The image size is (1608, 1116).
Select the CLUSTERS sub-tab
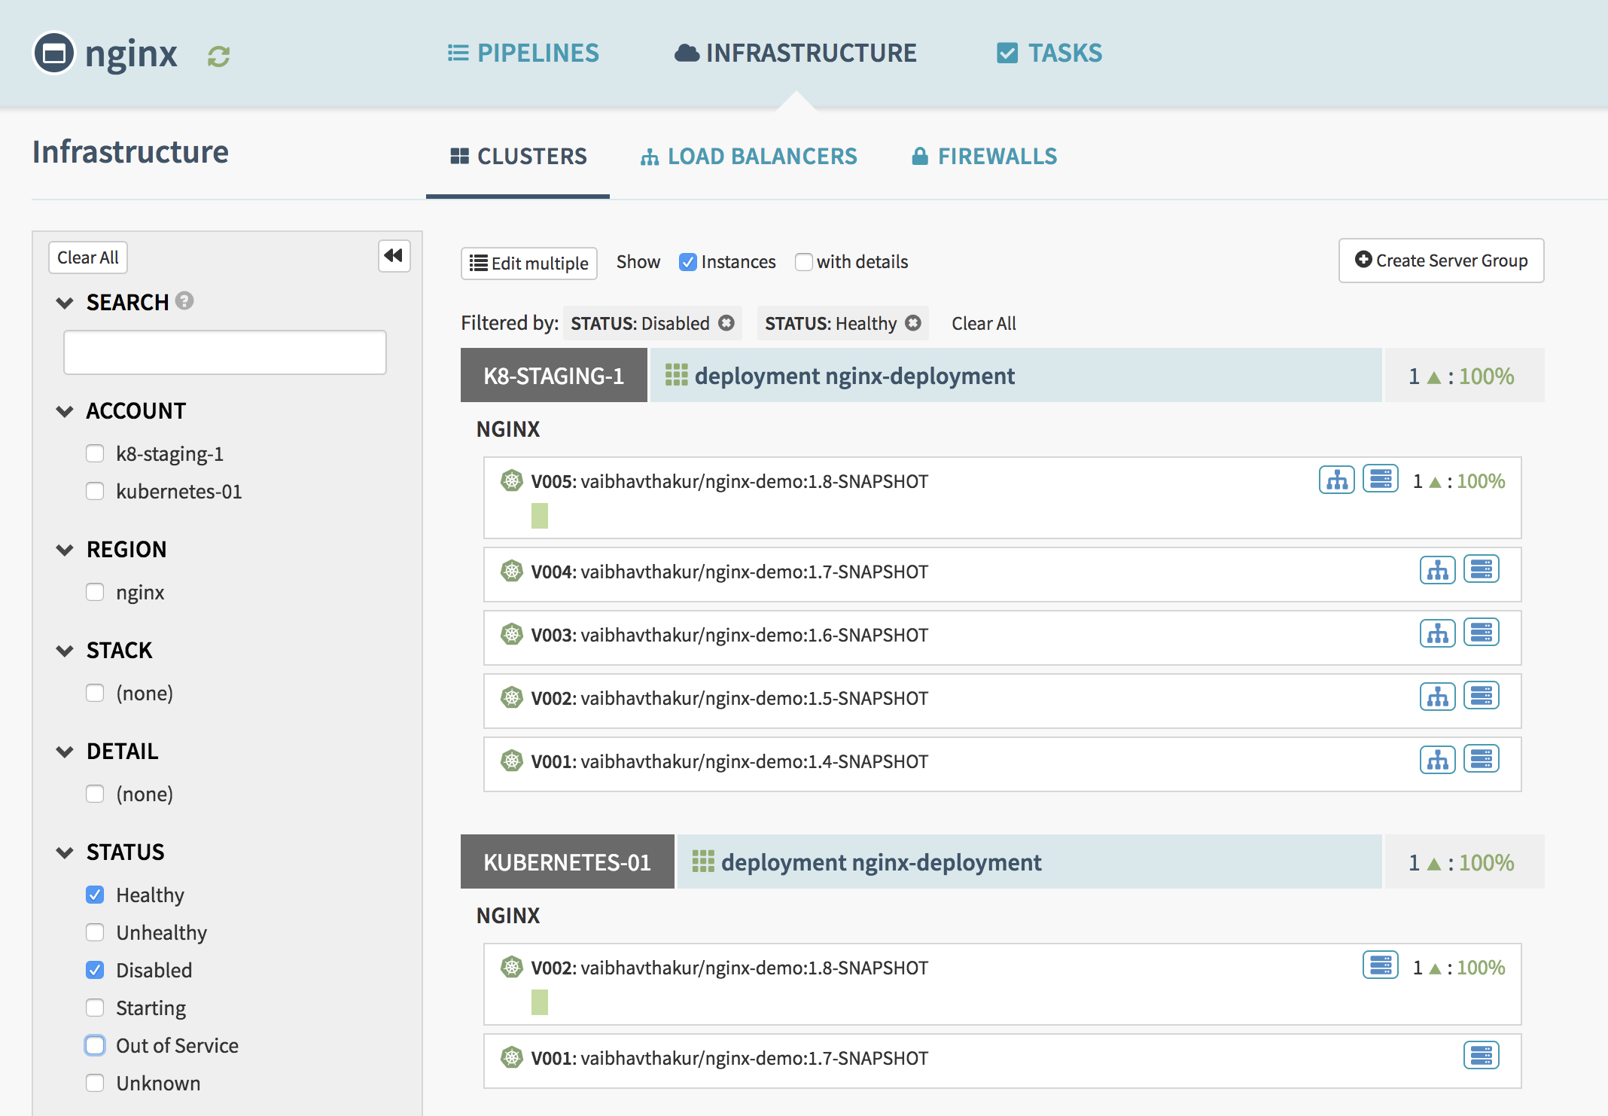coord(518,156)
